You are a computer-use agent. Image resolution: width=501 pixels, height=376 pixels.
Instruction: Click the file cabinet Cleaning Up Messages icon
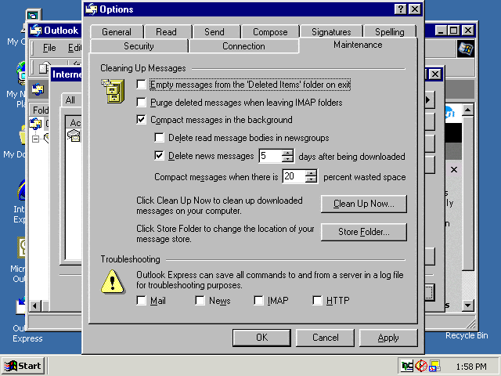(113, 91)
